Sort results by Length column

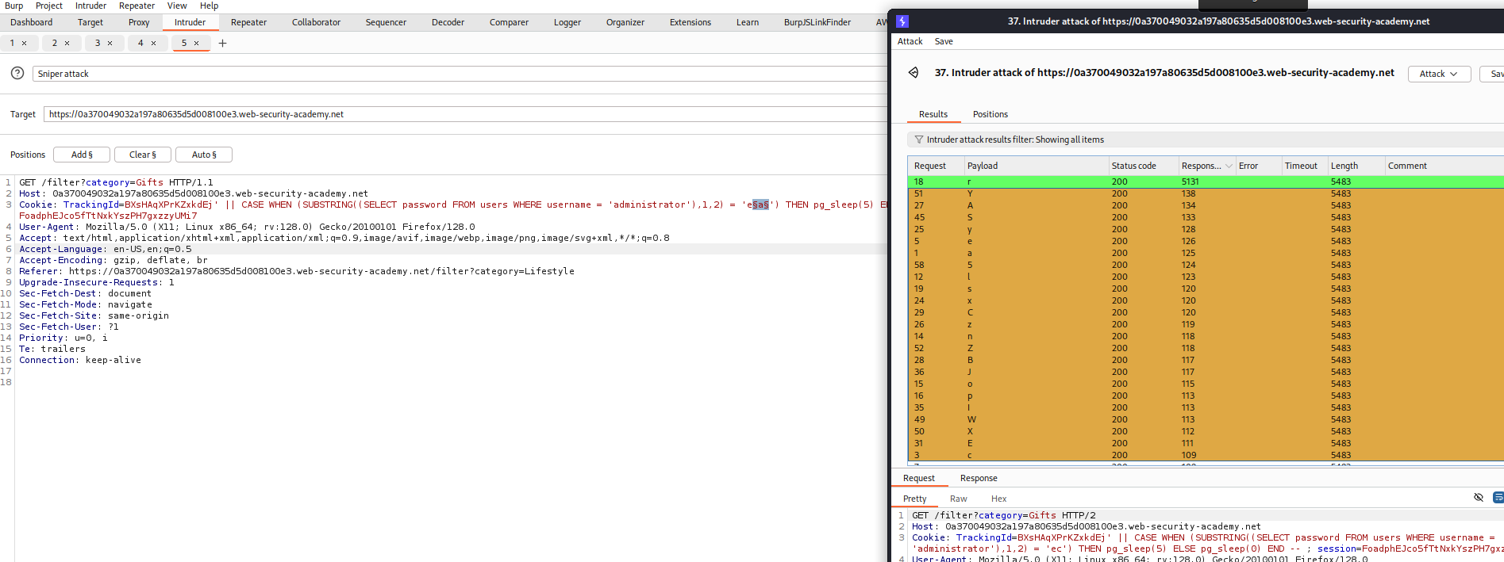(1356, 166)
